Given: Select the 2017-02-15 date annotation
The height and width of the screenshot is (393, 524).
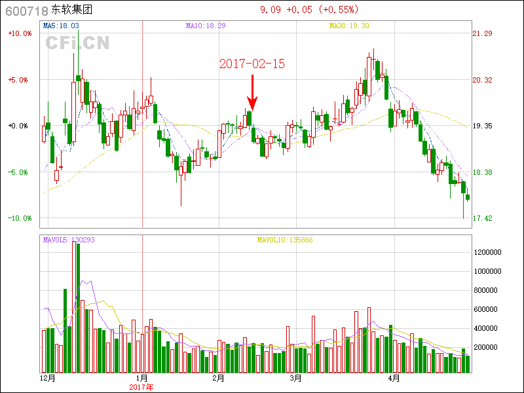Looking at the screenshot, I should click(x=252, y=64).
